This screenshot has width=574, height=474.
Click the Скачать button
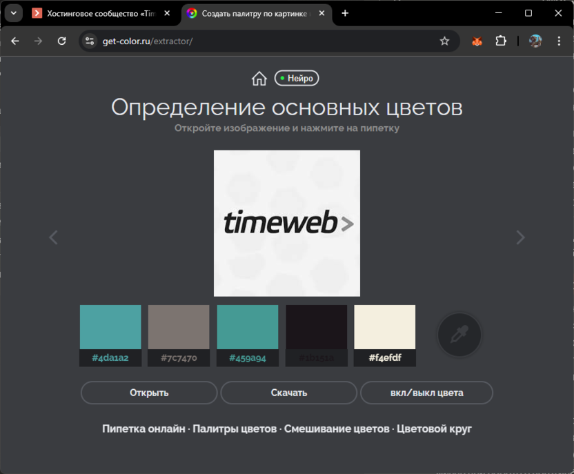coord(289,393)
